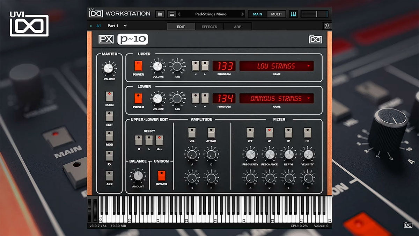
Task: Switch to the MAIN page in Master panel
Action: tap(109, 96)
